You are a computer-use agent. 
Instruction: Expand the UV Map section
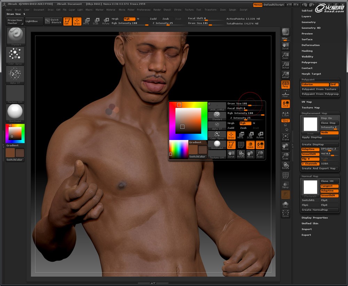click(307, 102)
